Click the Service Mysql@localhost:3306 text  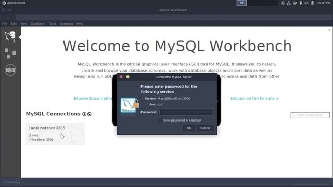(168, 98)
